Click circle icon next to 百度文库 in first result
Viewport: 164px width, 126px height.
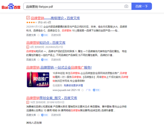pos(39,35)
